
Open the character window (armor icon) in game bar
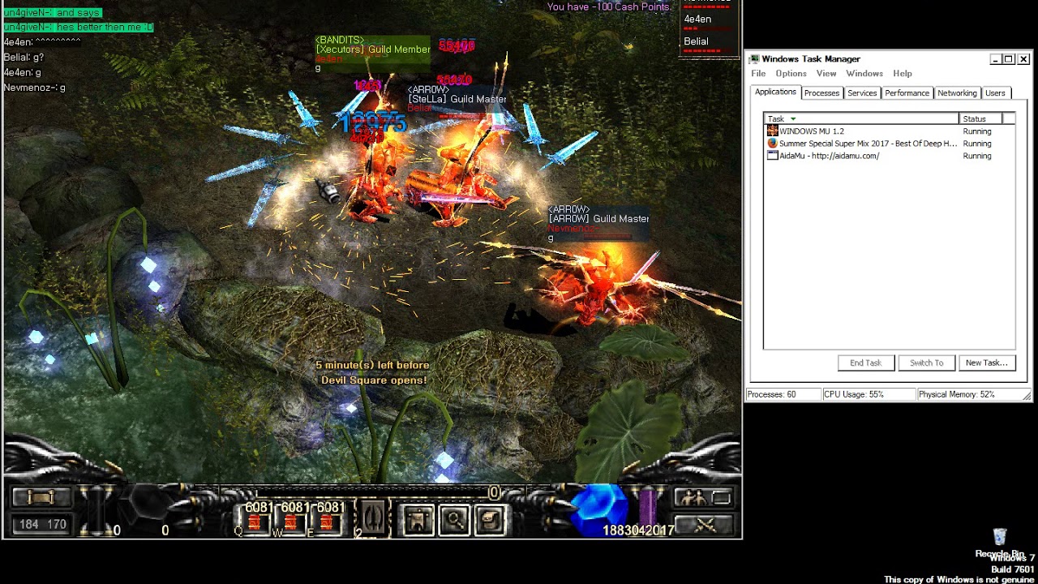418,520
